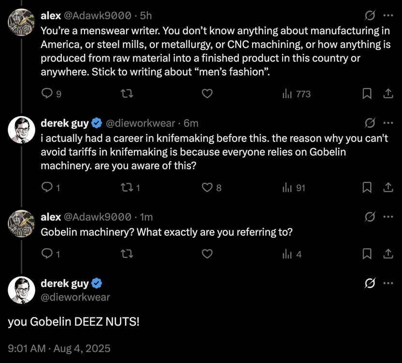Image resolution: width=402 pixels, height=363 pixels.
Task: Open more menu on derek's 6m tweet
Action: [x=388, y=123]
